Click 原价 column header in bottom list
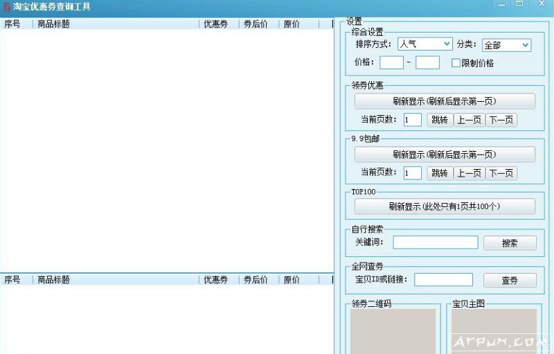554x354 pixels. click(x=299, y=279)
